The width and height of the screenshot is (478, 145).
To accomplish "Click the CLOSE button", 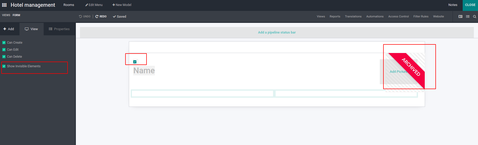I will point(470,5).
